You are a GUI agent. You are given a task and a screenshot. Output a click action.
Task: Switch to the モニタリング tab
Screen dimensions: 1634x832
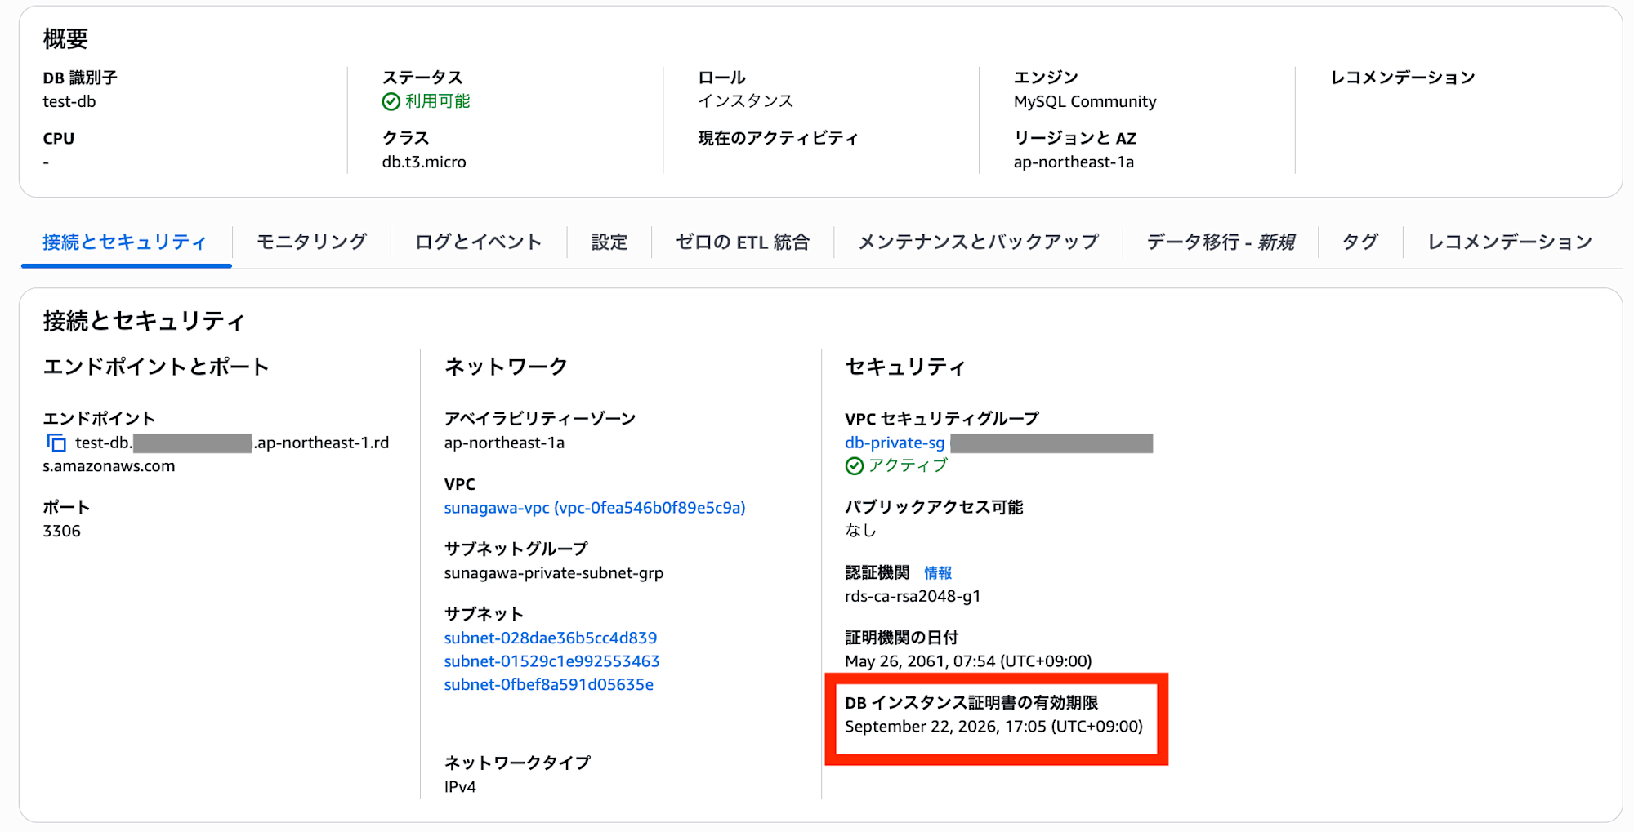[311, 242]
